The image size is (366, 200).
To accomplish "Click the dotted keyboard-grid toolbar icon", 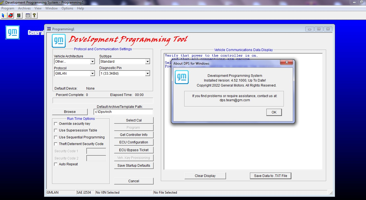I will (28, 16).
